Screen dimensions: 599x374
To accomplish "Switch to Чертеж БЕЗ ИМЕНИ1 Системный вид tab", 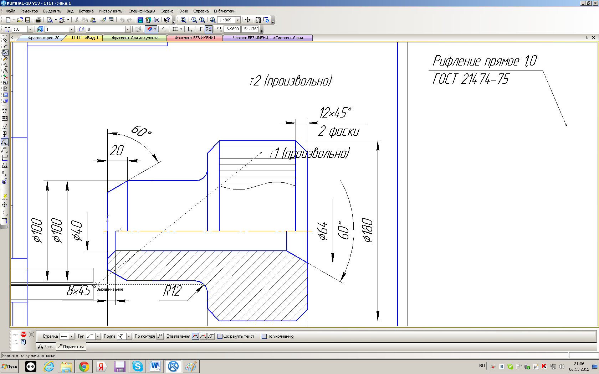I will pyautogui.click(x=268, y=38).
